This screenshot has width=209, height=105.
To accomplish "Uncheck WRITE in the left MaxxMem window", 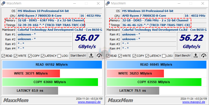I will 16,56.
